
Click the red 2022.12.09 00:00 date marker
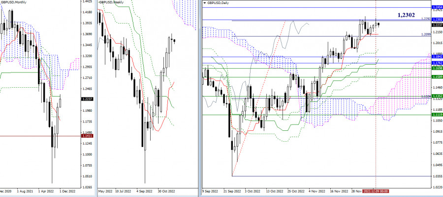[376, 192]
